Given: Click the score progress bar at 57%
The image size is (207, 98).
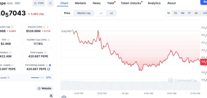Looking at the screenshot, I should [38, 78].
